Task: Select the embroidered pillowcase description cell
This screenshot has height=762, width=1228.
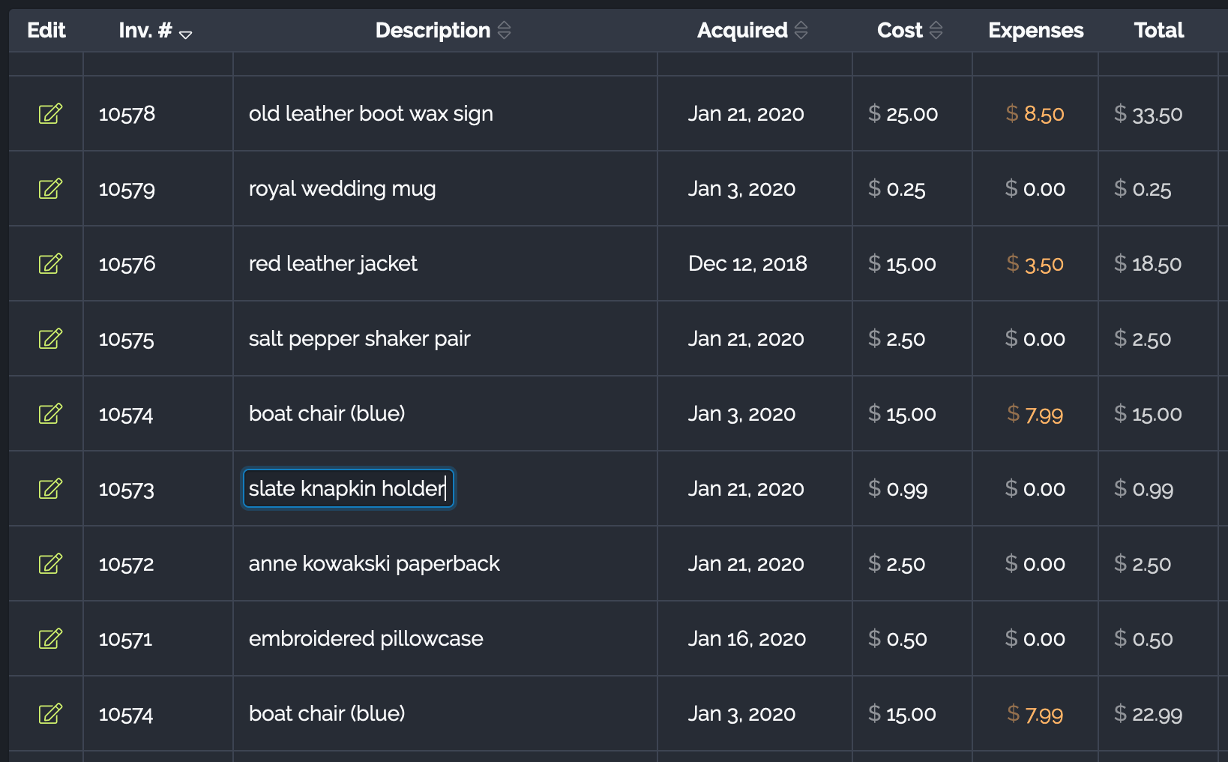Action: pos(366,639)
